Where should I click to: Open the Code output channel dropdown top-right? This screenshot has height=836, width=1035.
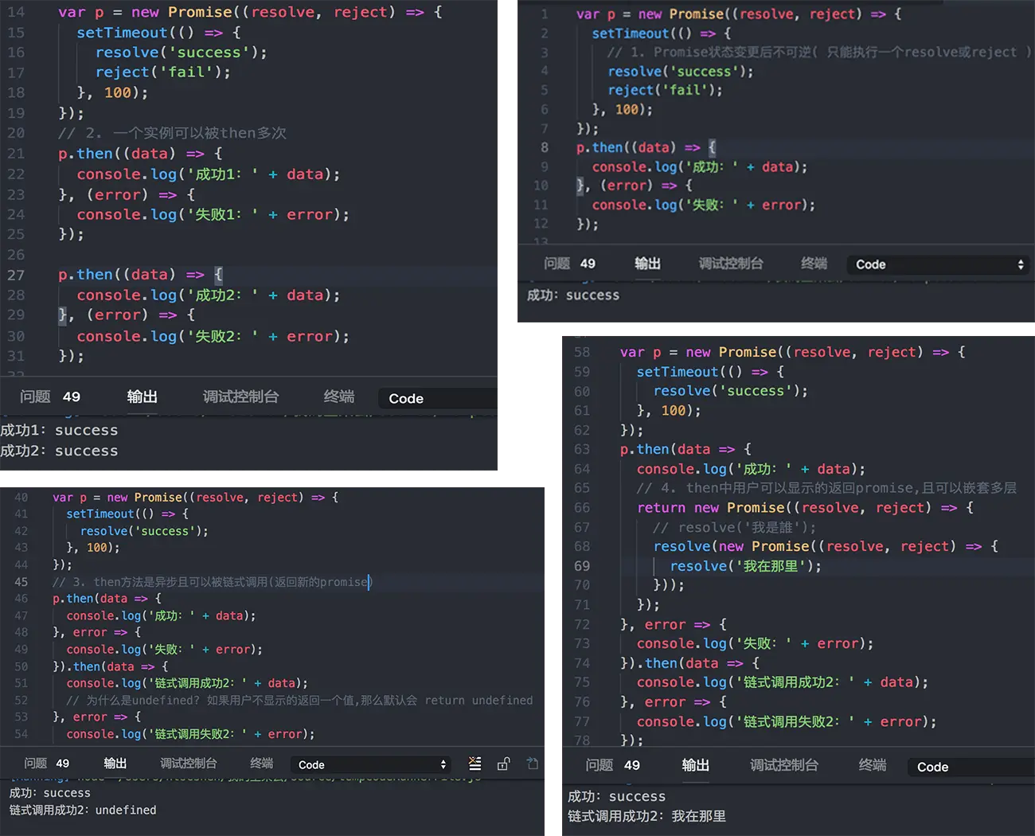tap(937, 264)
